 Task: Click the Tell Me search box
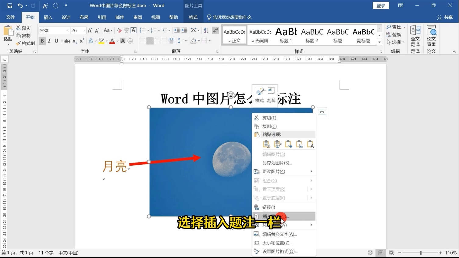(x=229, y=17)
